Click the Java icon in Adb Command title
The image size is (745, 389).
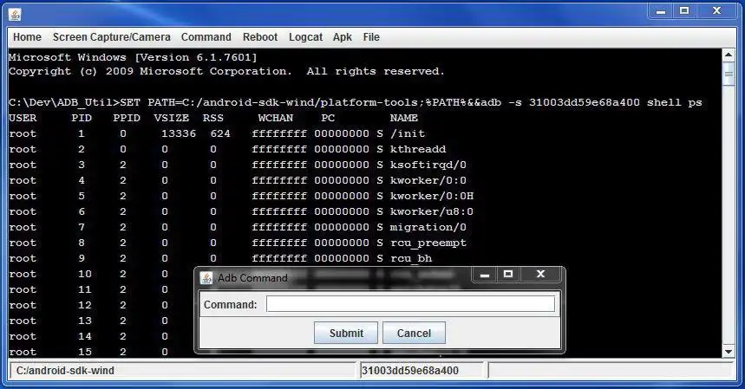click(x=206, y=278)
